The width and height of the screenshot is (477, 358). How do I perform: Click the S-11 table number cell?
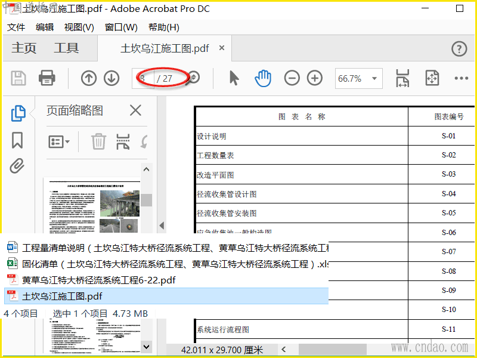tap(442, 329)
